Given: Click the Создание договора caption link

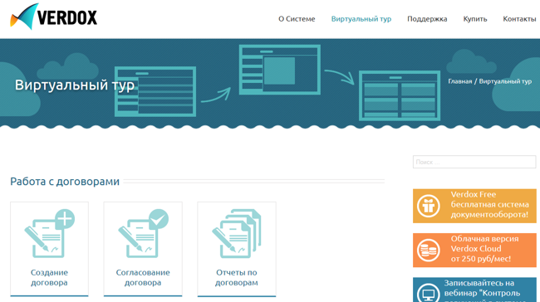Looking at the screenshot, I should (x=49, y=278).
